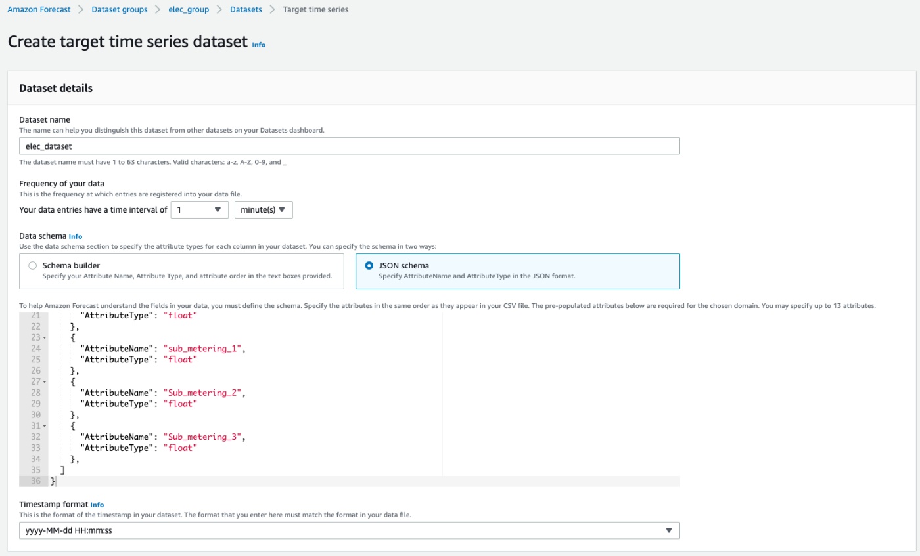Navigate to Dataset groups breadcrumb
Screen dimensions: 920x556
pyautogui.click(x=120, y=10)
